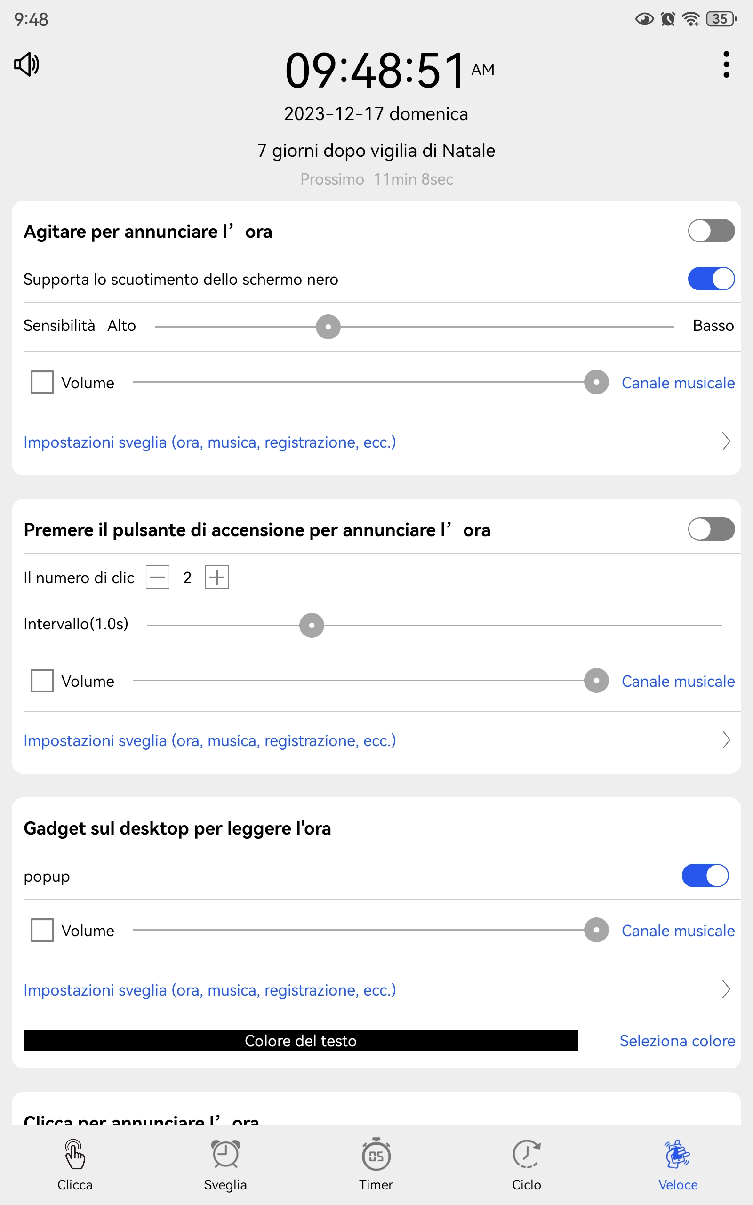
Task: Disable Supporta lo scuotimento dello schermo nero
Action: [711, 279]
